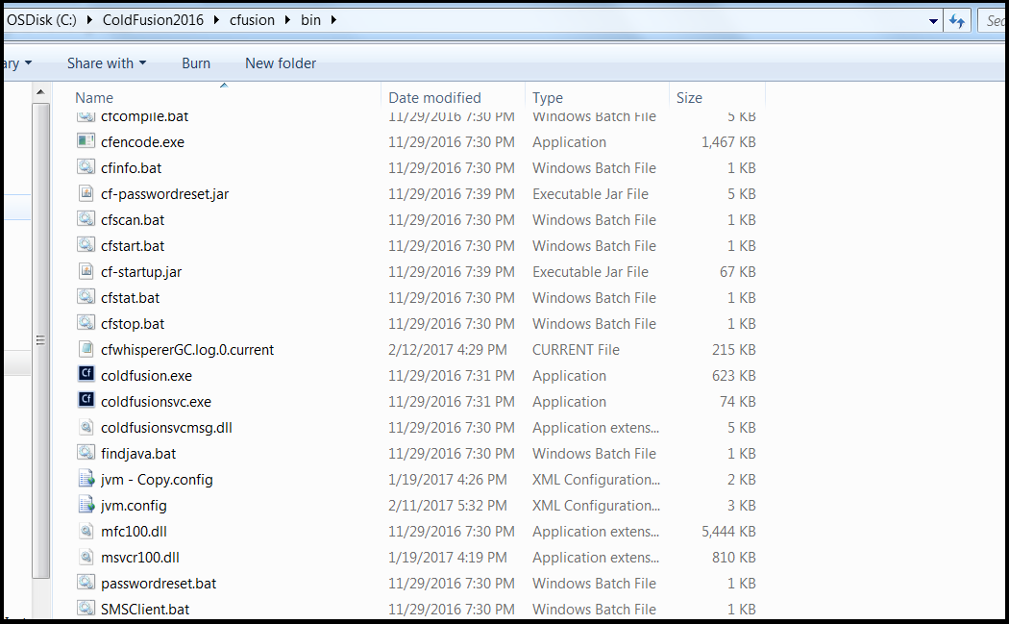Click the coldfusionsvc.exe Cf icon
Image resolution: width=1009 pixels, height=624 pixels.
pyautogui.click(x=86, y=401)
